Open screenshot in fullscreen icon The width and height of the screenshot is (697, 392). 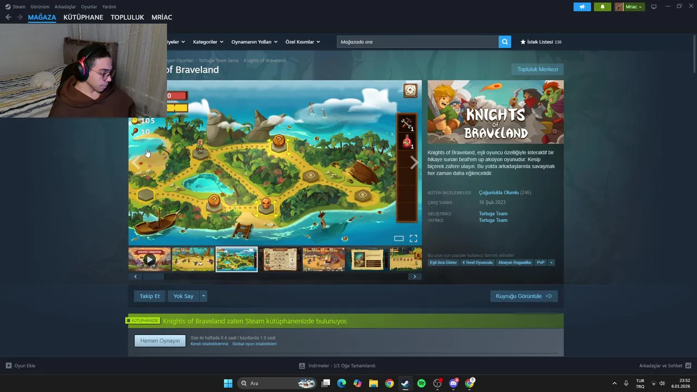click(413, 238)
